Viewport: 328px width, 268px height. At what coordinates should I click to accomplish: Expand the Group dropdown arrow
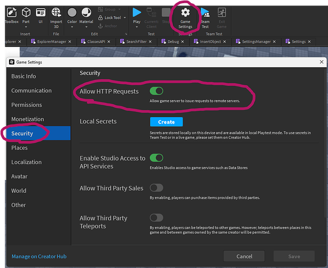(120, 9)
